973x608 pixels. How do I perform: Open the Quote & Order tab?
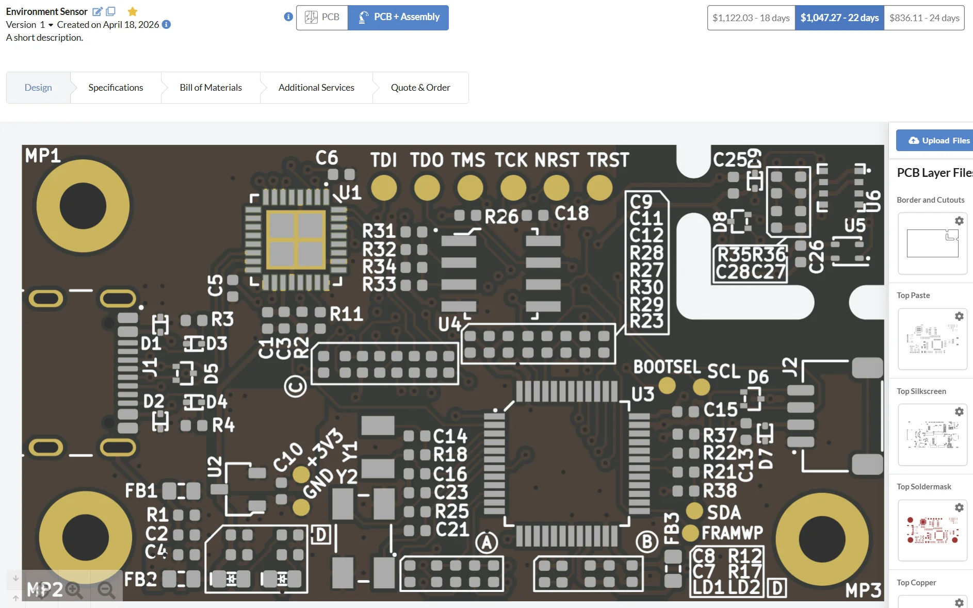point(420,88)
